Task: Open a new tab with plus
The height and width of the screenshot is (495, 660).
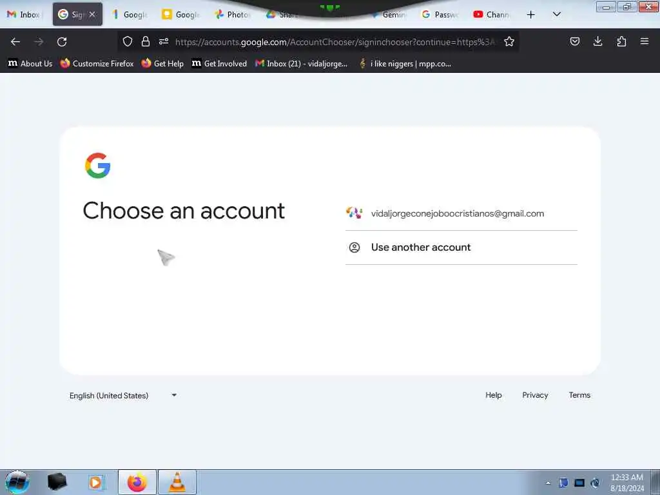Action: [x=531, y=14]
